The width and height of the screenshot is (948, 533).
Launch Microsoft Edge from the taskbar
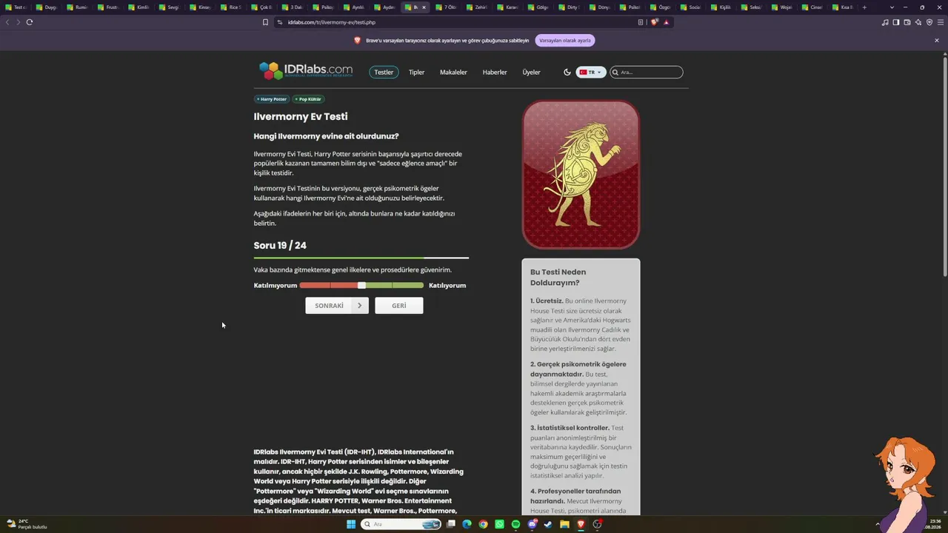click(x=467, y=524)
